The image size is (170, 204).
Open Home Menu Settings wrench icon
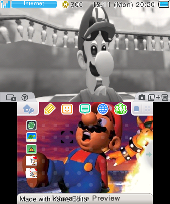28,109
